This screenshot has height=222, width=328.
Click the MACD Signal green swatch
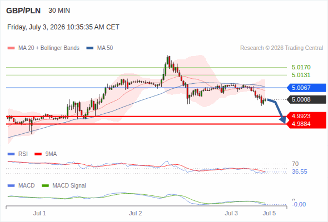[x=45, y=186]
